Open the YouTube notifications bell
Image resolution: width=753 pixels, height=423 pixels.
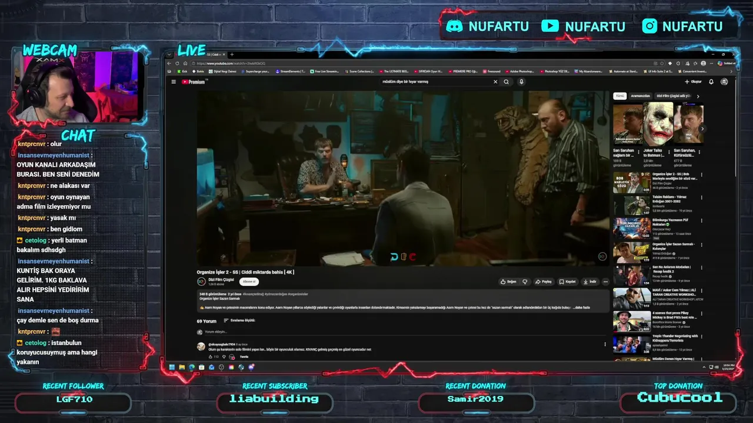pyautogui.click(x=711, y=82)
